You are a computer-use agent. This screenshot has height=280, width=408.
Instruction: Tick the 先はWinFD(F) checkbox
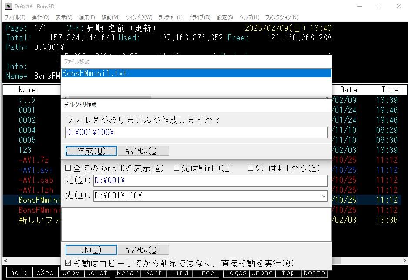177,168
